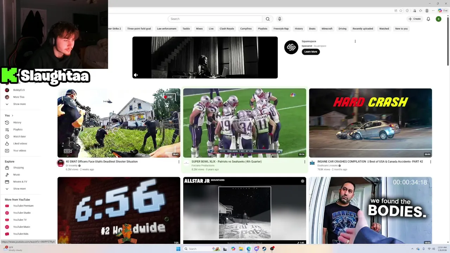Click Learn More on Squarespace ad
Image resolution: width=450 pixels, height=253 pixels.
pyautogui.click(x=311, y=52)
